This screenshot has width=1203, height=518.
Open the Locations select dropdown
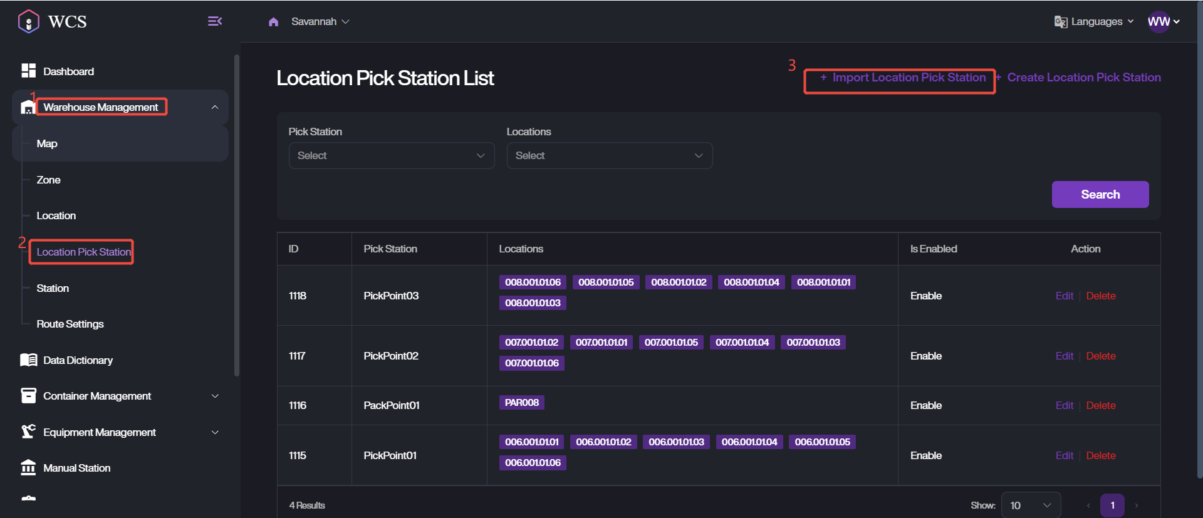click(x=610, y=155)
